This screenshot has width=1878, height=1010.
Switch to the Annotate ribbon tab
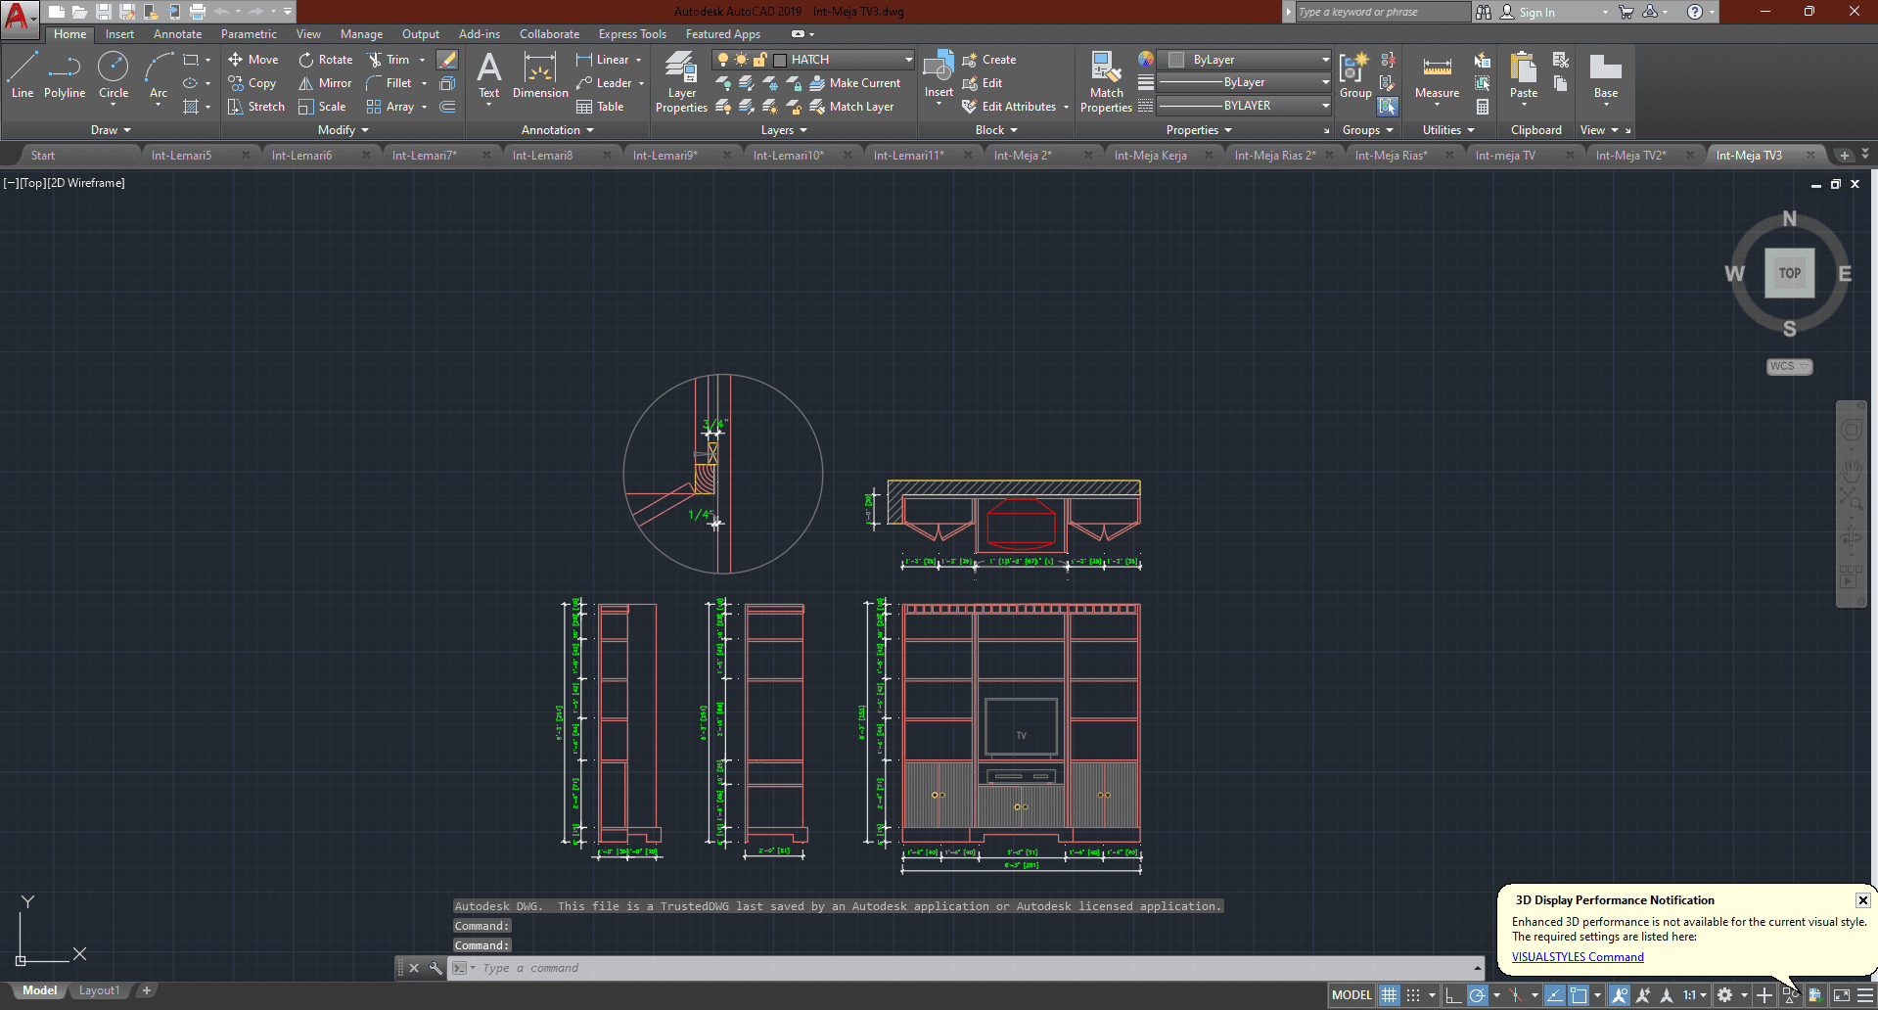tap(177, 34)
